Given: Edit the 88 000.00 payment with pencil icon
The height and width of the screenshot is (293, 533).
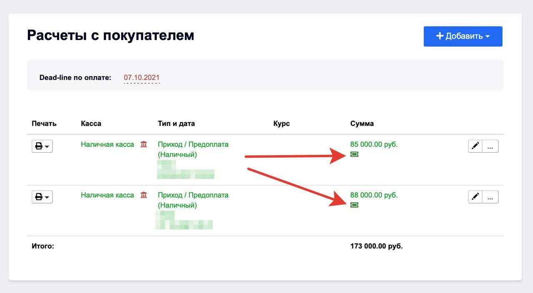Looking at the screenshot, I should (x=476, y=197).
